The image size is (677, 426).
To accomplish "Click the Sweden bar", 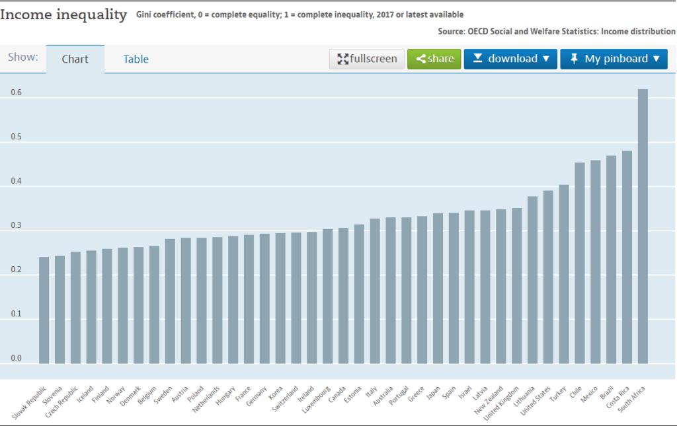I will click(170, 301).
